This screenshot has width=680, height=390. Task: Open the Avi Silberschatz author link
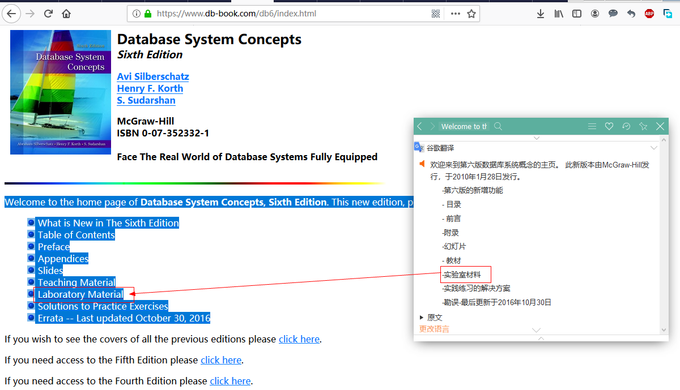click(153, 76)
